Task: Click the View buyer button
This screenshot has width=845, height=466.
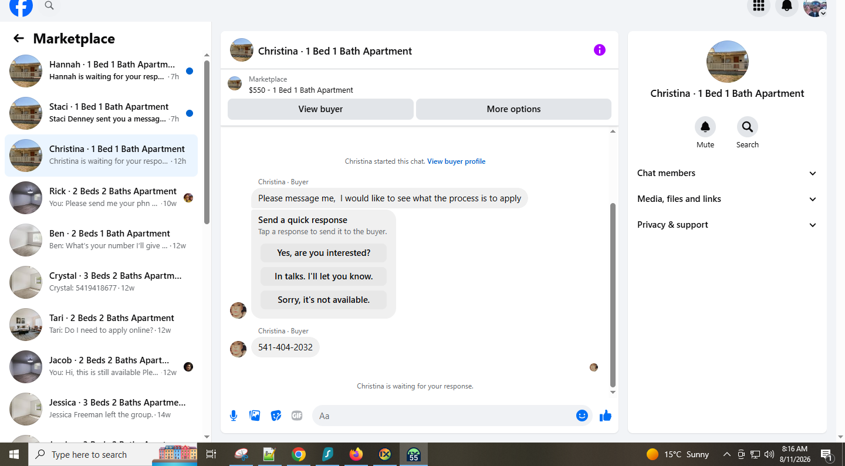Action: pos(320,109)
